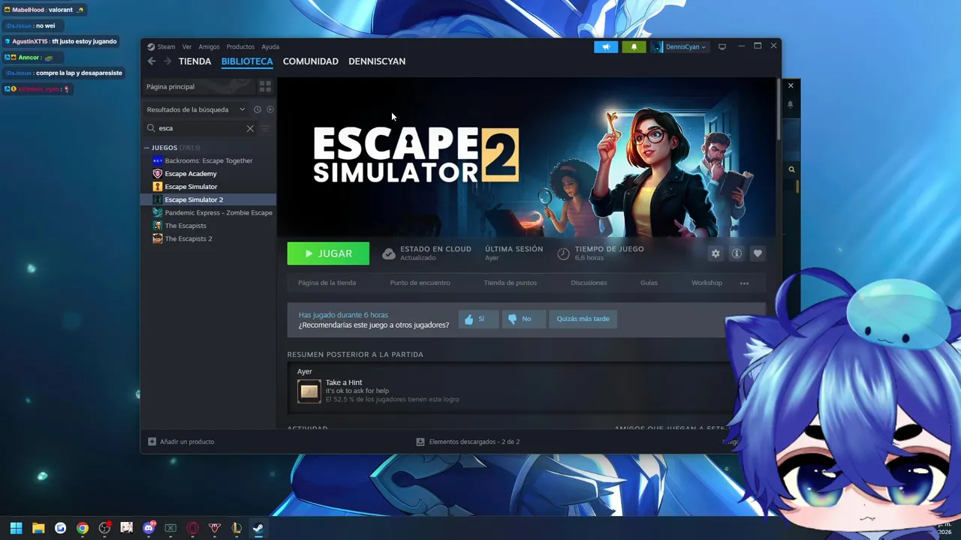Open the Productos menu

tap(240, 46)
